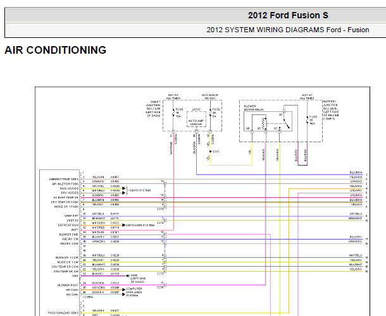Click the 'GRN/ORG' label at wire end 12
Viewport: 386px width, 316px height.
coord(356,241)
